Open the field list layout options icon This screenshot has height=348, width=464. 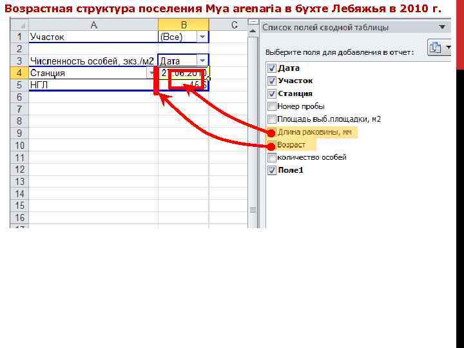[x=440, y=47]
